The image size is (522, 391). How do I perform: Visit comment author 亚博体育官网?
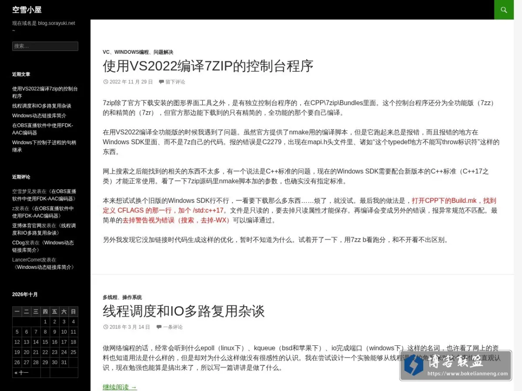(x=27, y=226)
